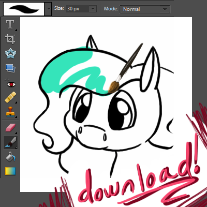Select the Red Eye Removal tool

click(10, 83)
